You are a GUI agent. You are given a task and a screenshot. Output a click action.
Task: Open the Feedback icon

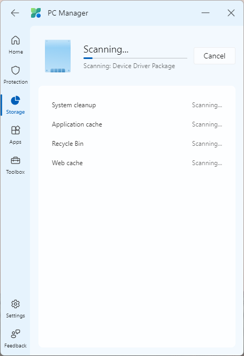pyautogui.click(x=16, y=333)
